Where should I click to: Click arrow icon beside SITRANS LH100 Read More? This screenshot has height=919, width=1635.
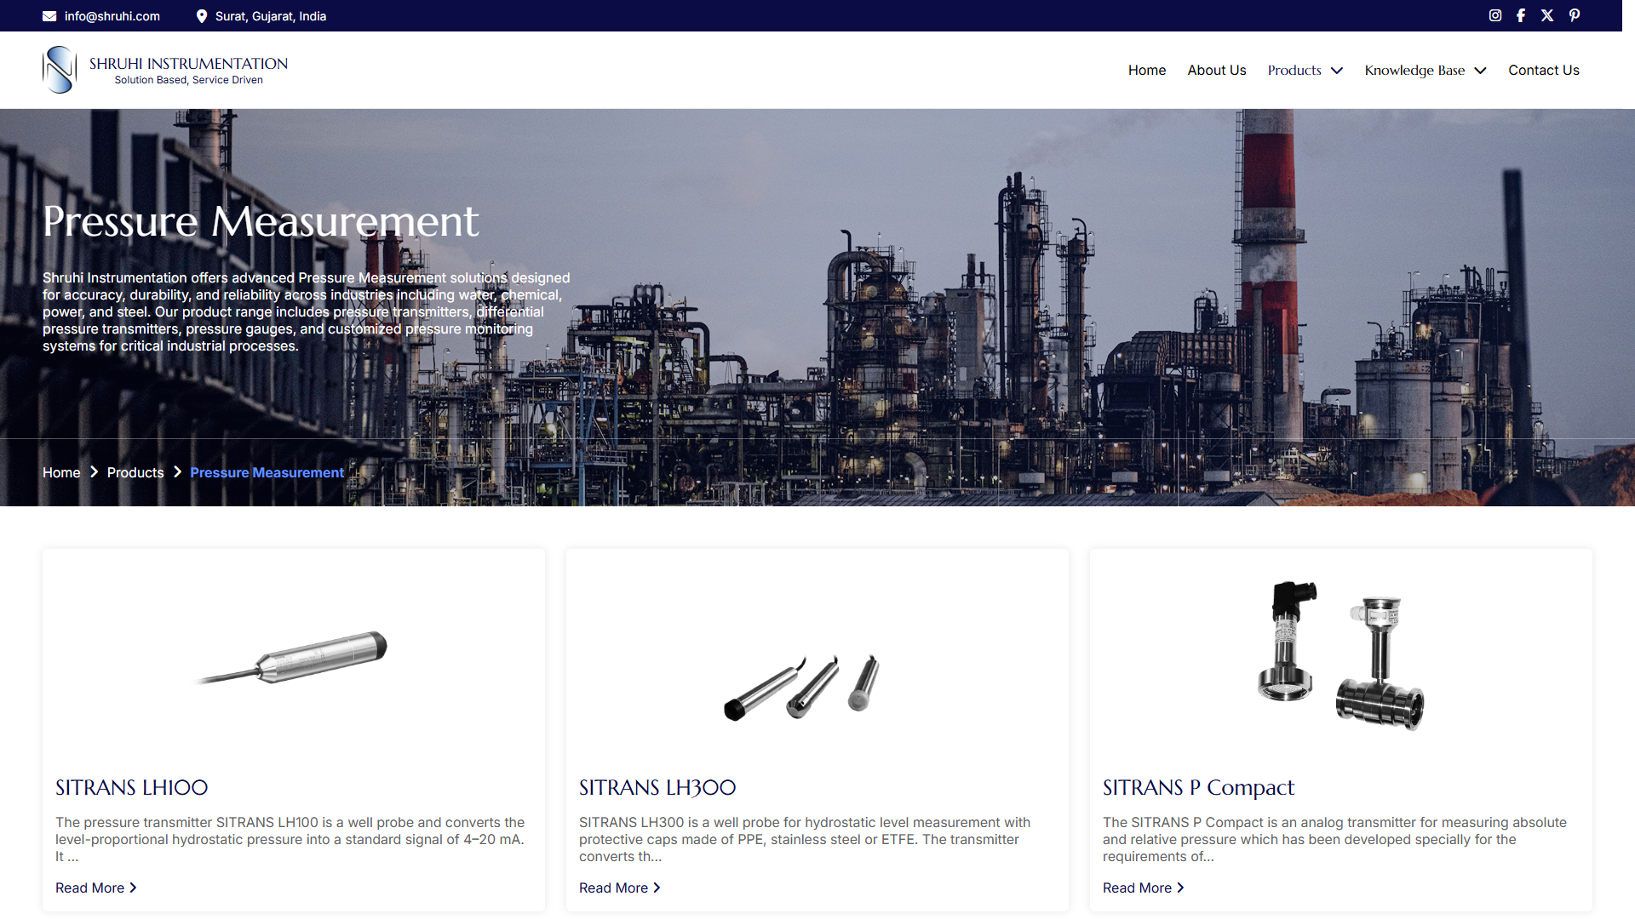tap(133, 888)
